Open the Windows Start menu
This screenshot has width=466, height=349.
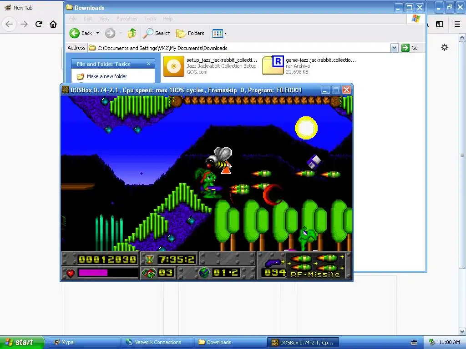22,342
